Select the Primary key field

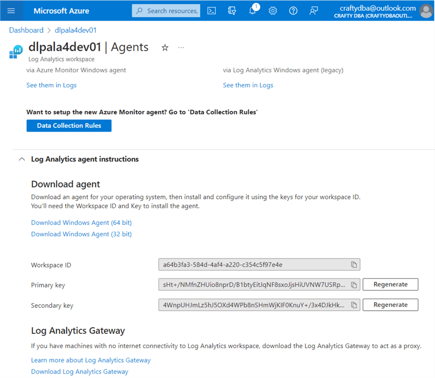point(259,284)
